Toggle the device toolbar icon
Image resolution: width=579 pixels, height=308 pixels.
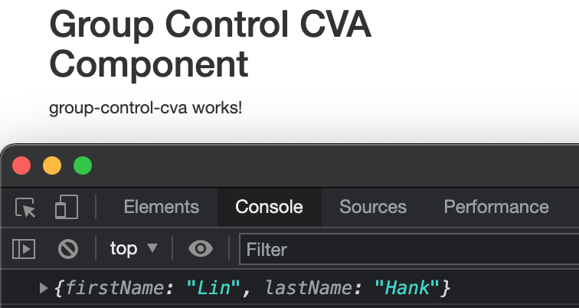pos(67,207)
